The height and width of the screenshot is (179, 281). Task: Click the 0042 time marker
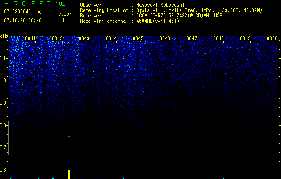click(57, 38)
